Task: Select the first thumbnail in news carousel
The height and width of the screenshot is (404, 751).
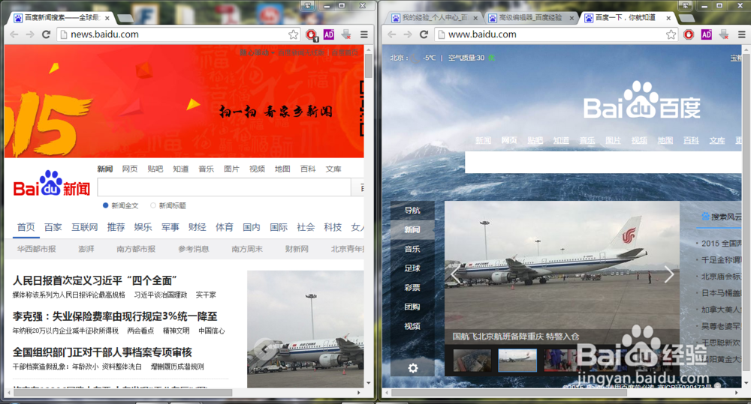Action: 472,361
